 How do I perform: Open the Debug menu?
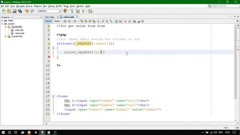51,6
